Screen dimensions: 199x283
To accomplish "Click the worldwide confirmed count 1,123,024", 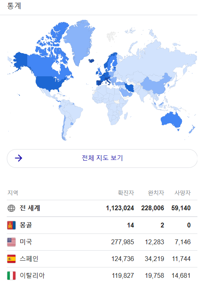I will 120,208.
